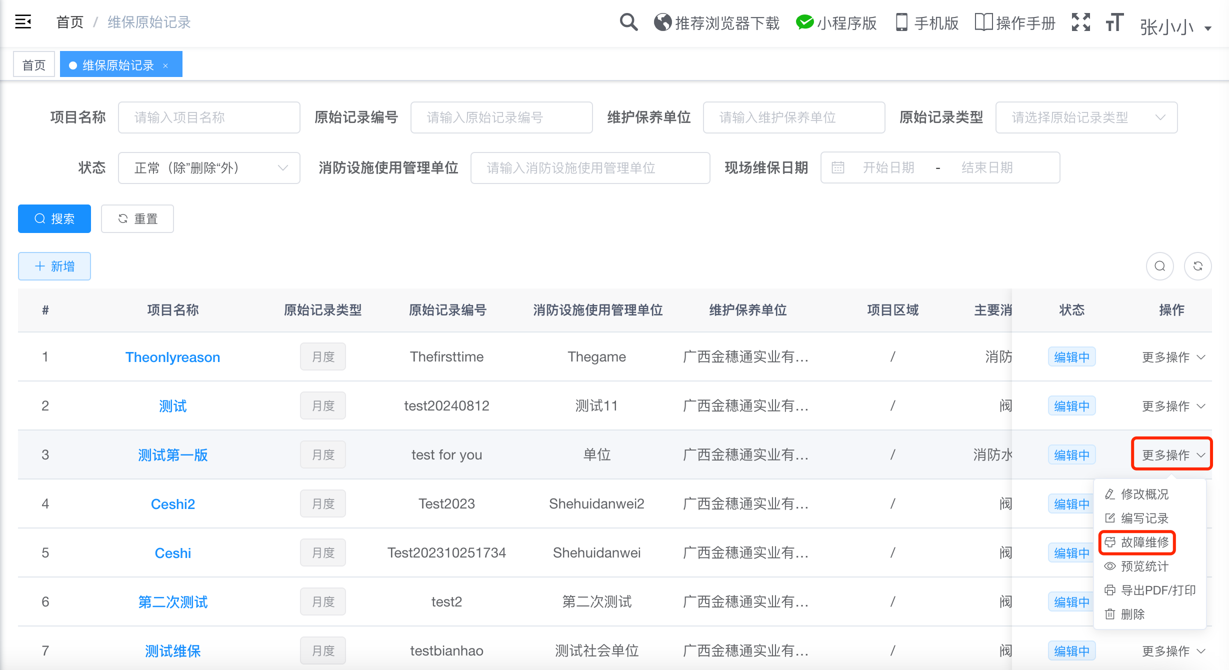
Task: Open project link 测试第一版
Action: (x=172, y=455)
